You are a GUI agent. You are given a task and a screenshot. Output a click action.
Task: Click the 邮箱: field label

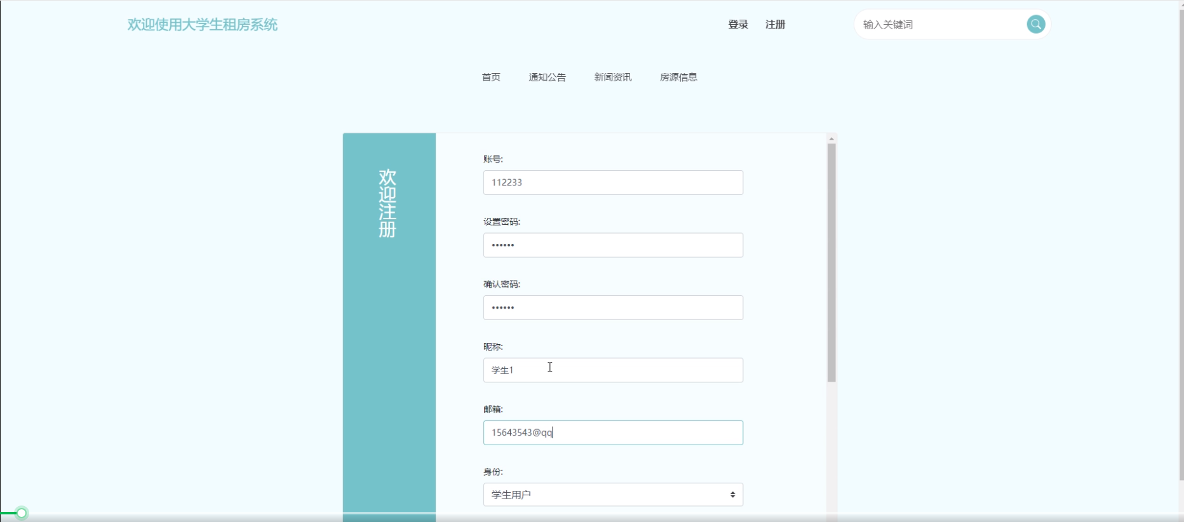pos(493,409)
